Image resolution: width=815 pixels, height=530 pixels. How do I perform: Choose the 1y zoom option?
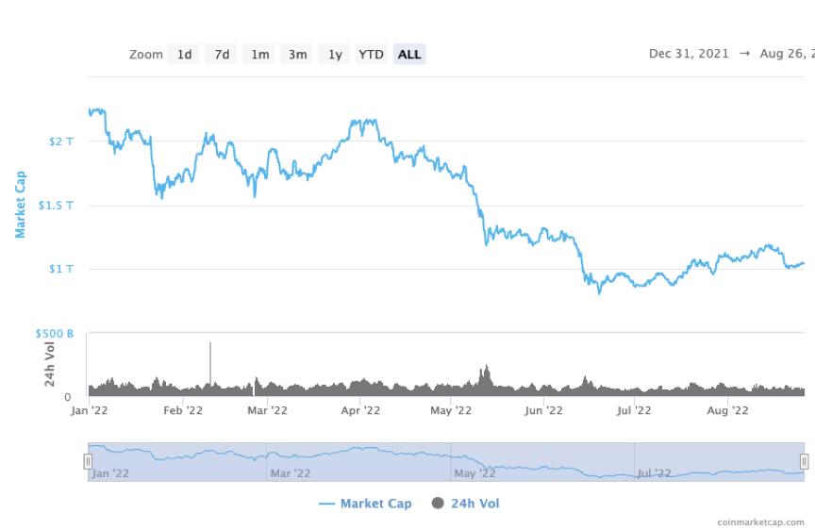(335, 54)
